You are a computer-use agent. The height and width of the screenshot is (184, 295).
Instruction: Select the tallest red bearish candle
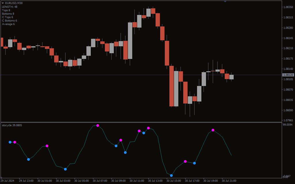click(171, 86)
